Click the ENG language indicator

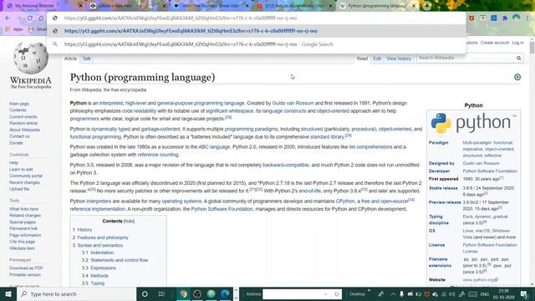point(485,294)
